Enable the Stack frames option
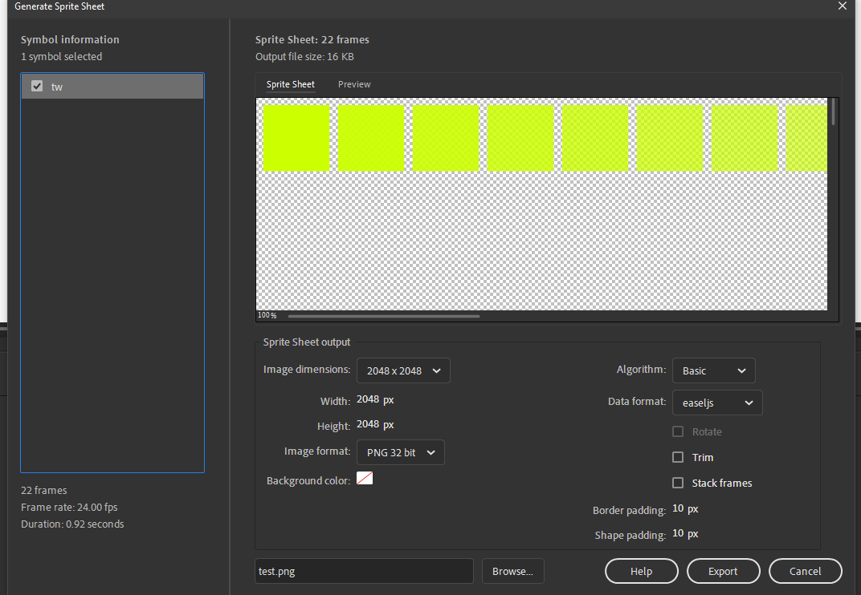Screen dimensions: 861x595 click(x=678, y=483)
